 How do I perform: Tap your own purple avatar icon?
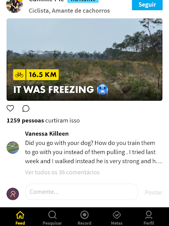(13, 194)
